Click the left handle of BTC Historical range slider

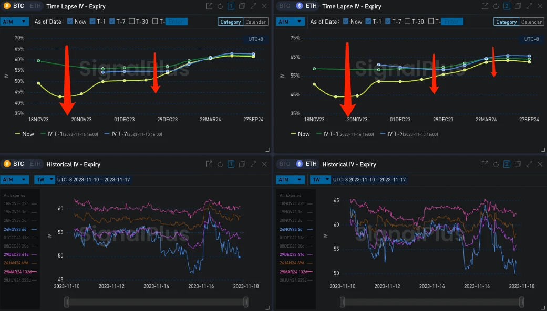[66, 302]
